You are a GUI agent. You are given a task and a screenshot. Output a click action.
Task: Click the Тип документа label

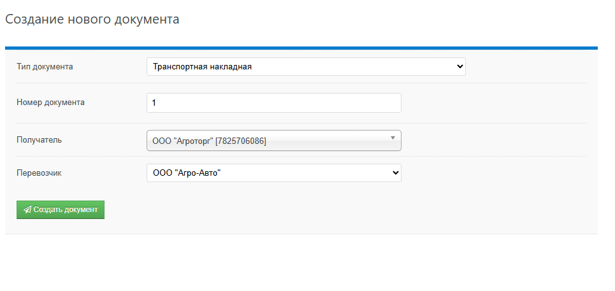(45, 67)
